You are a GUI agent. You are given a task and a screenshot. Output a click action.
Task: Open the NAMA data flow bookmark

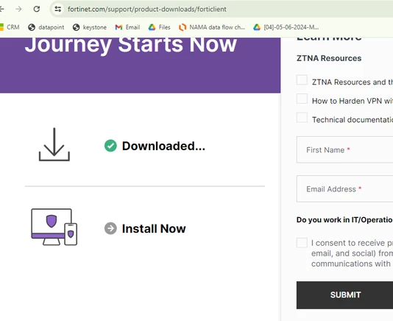pos(212,27)
